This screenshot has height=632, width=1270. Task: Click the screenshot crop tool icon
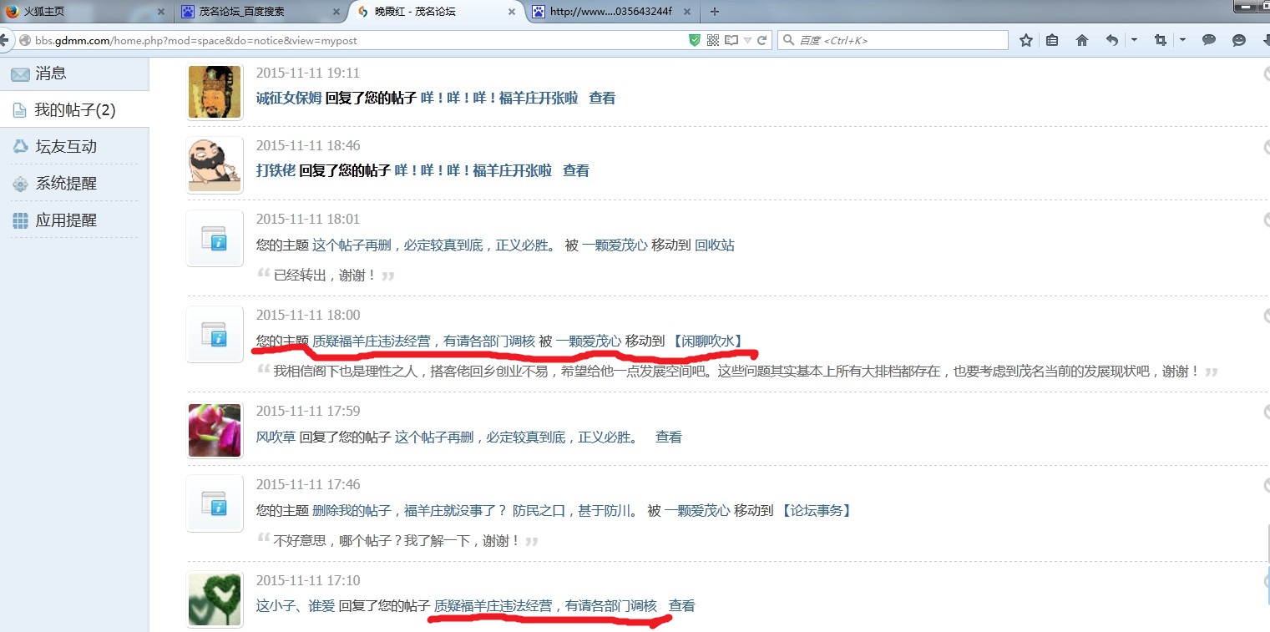1160,40
